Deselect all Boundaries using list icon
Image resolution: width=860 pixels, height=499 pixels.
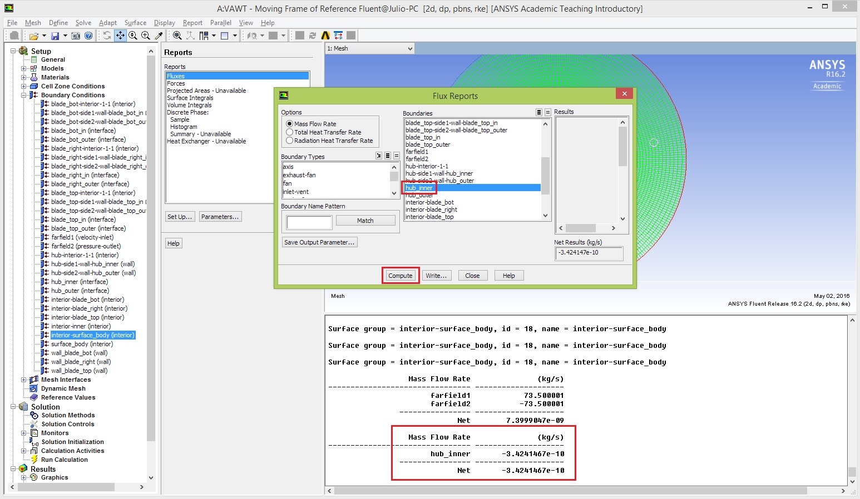pyautogui.click(x=547, y=112)
